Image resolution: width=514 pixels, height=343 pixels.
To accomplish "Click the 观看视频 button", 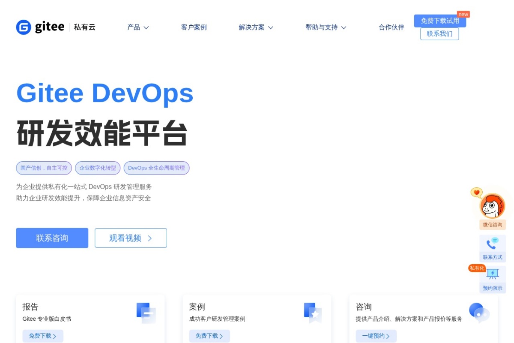I will (x=131, y=238).
